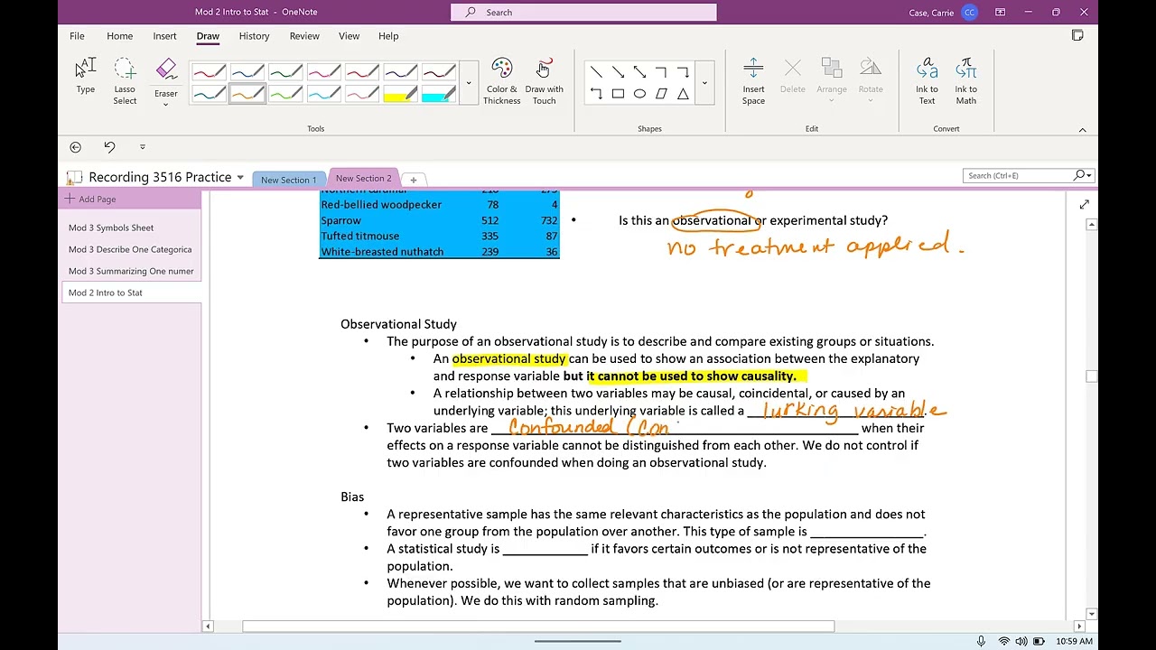Open Color & Thickness options
1156x650 pixels.
[501, 81]
